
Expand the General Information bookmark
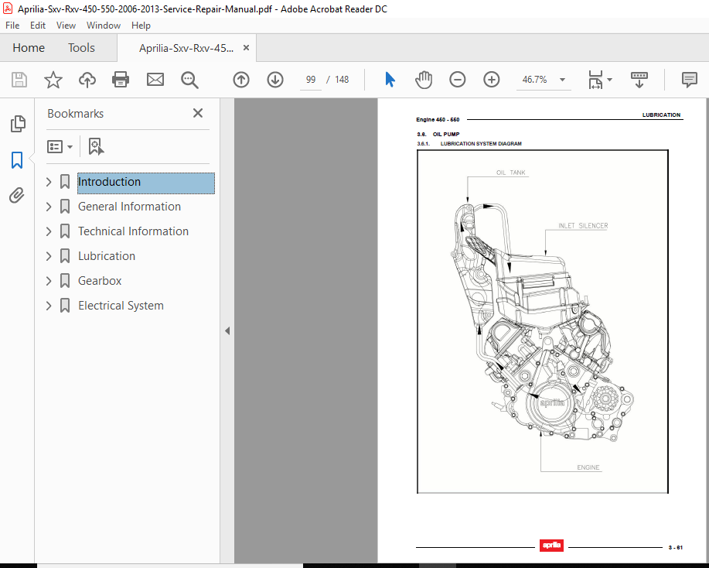[49, 207]
